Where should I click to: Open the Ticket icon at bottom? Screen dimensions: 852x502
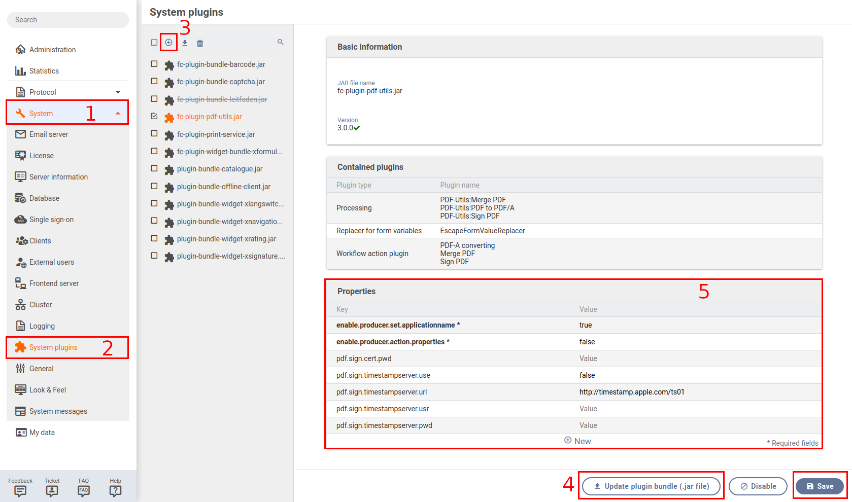(x=52, y=490)
